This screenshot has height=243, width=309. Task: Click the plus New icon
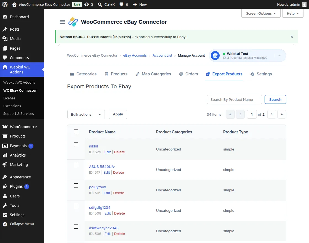135,4
